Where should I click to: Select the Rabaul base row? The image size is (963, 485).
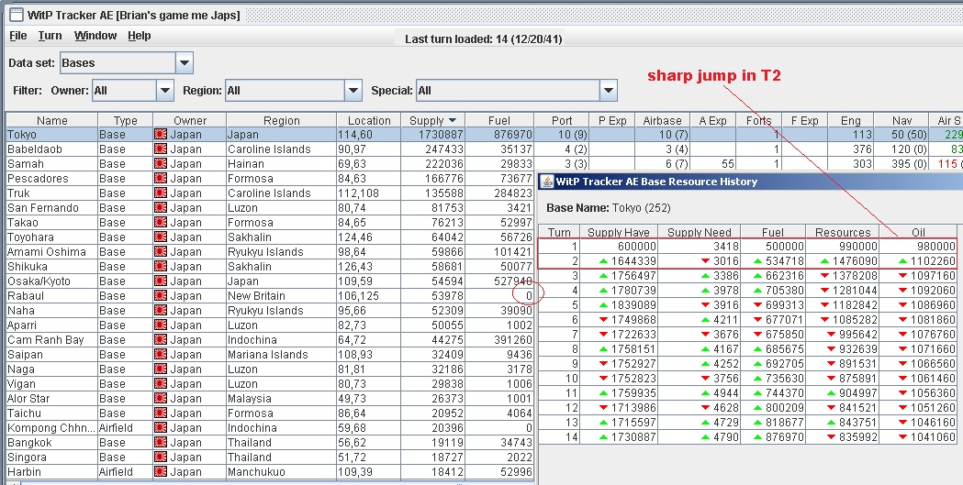pyautogui.click(x=270, y=295)
